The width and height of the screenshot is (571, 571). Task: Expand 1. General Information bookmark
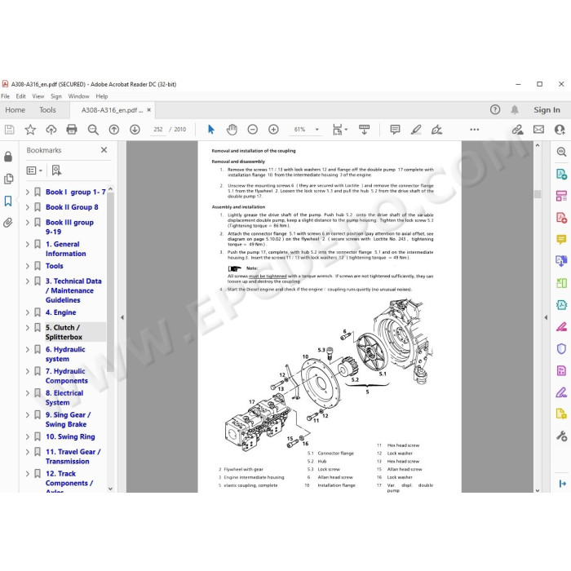[27, 245]
